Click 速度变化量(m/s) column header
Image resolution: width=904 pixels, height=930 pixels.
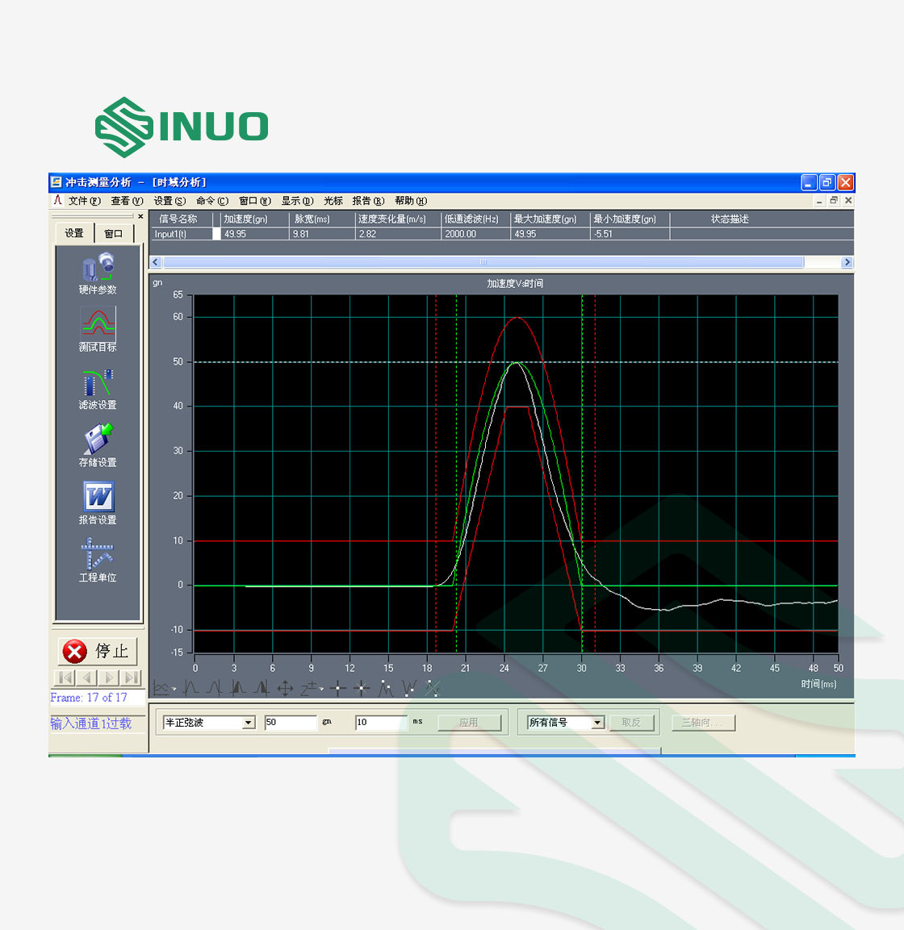click(x=398, y=219)
